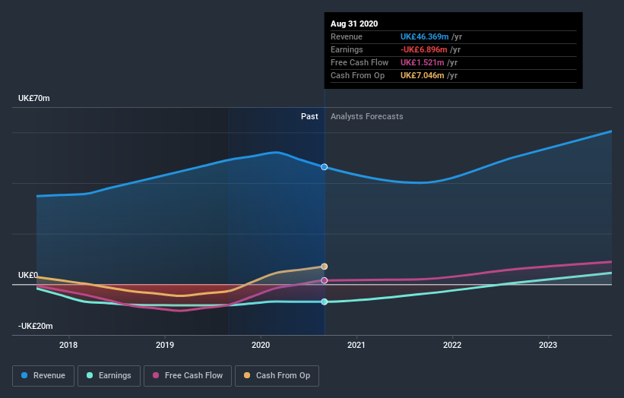624x398 pixels.
Task: Toggle the Revenue series in the legend
Action: (43, 376)
